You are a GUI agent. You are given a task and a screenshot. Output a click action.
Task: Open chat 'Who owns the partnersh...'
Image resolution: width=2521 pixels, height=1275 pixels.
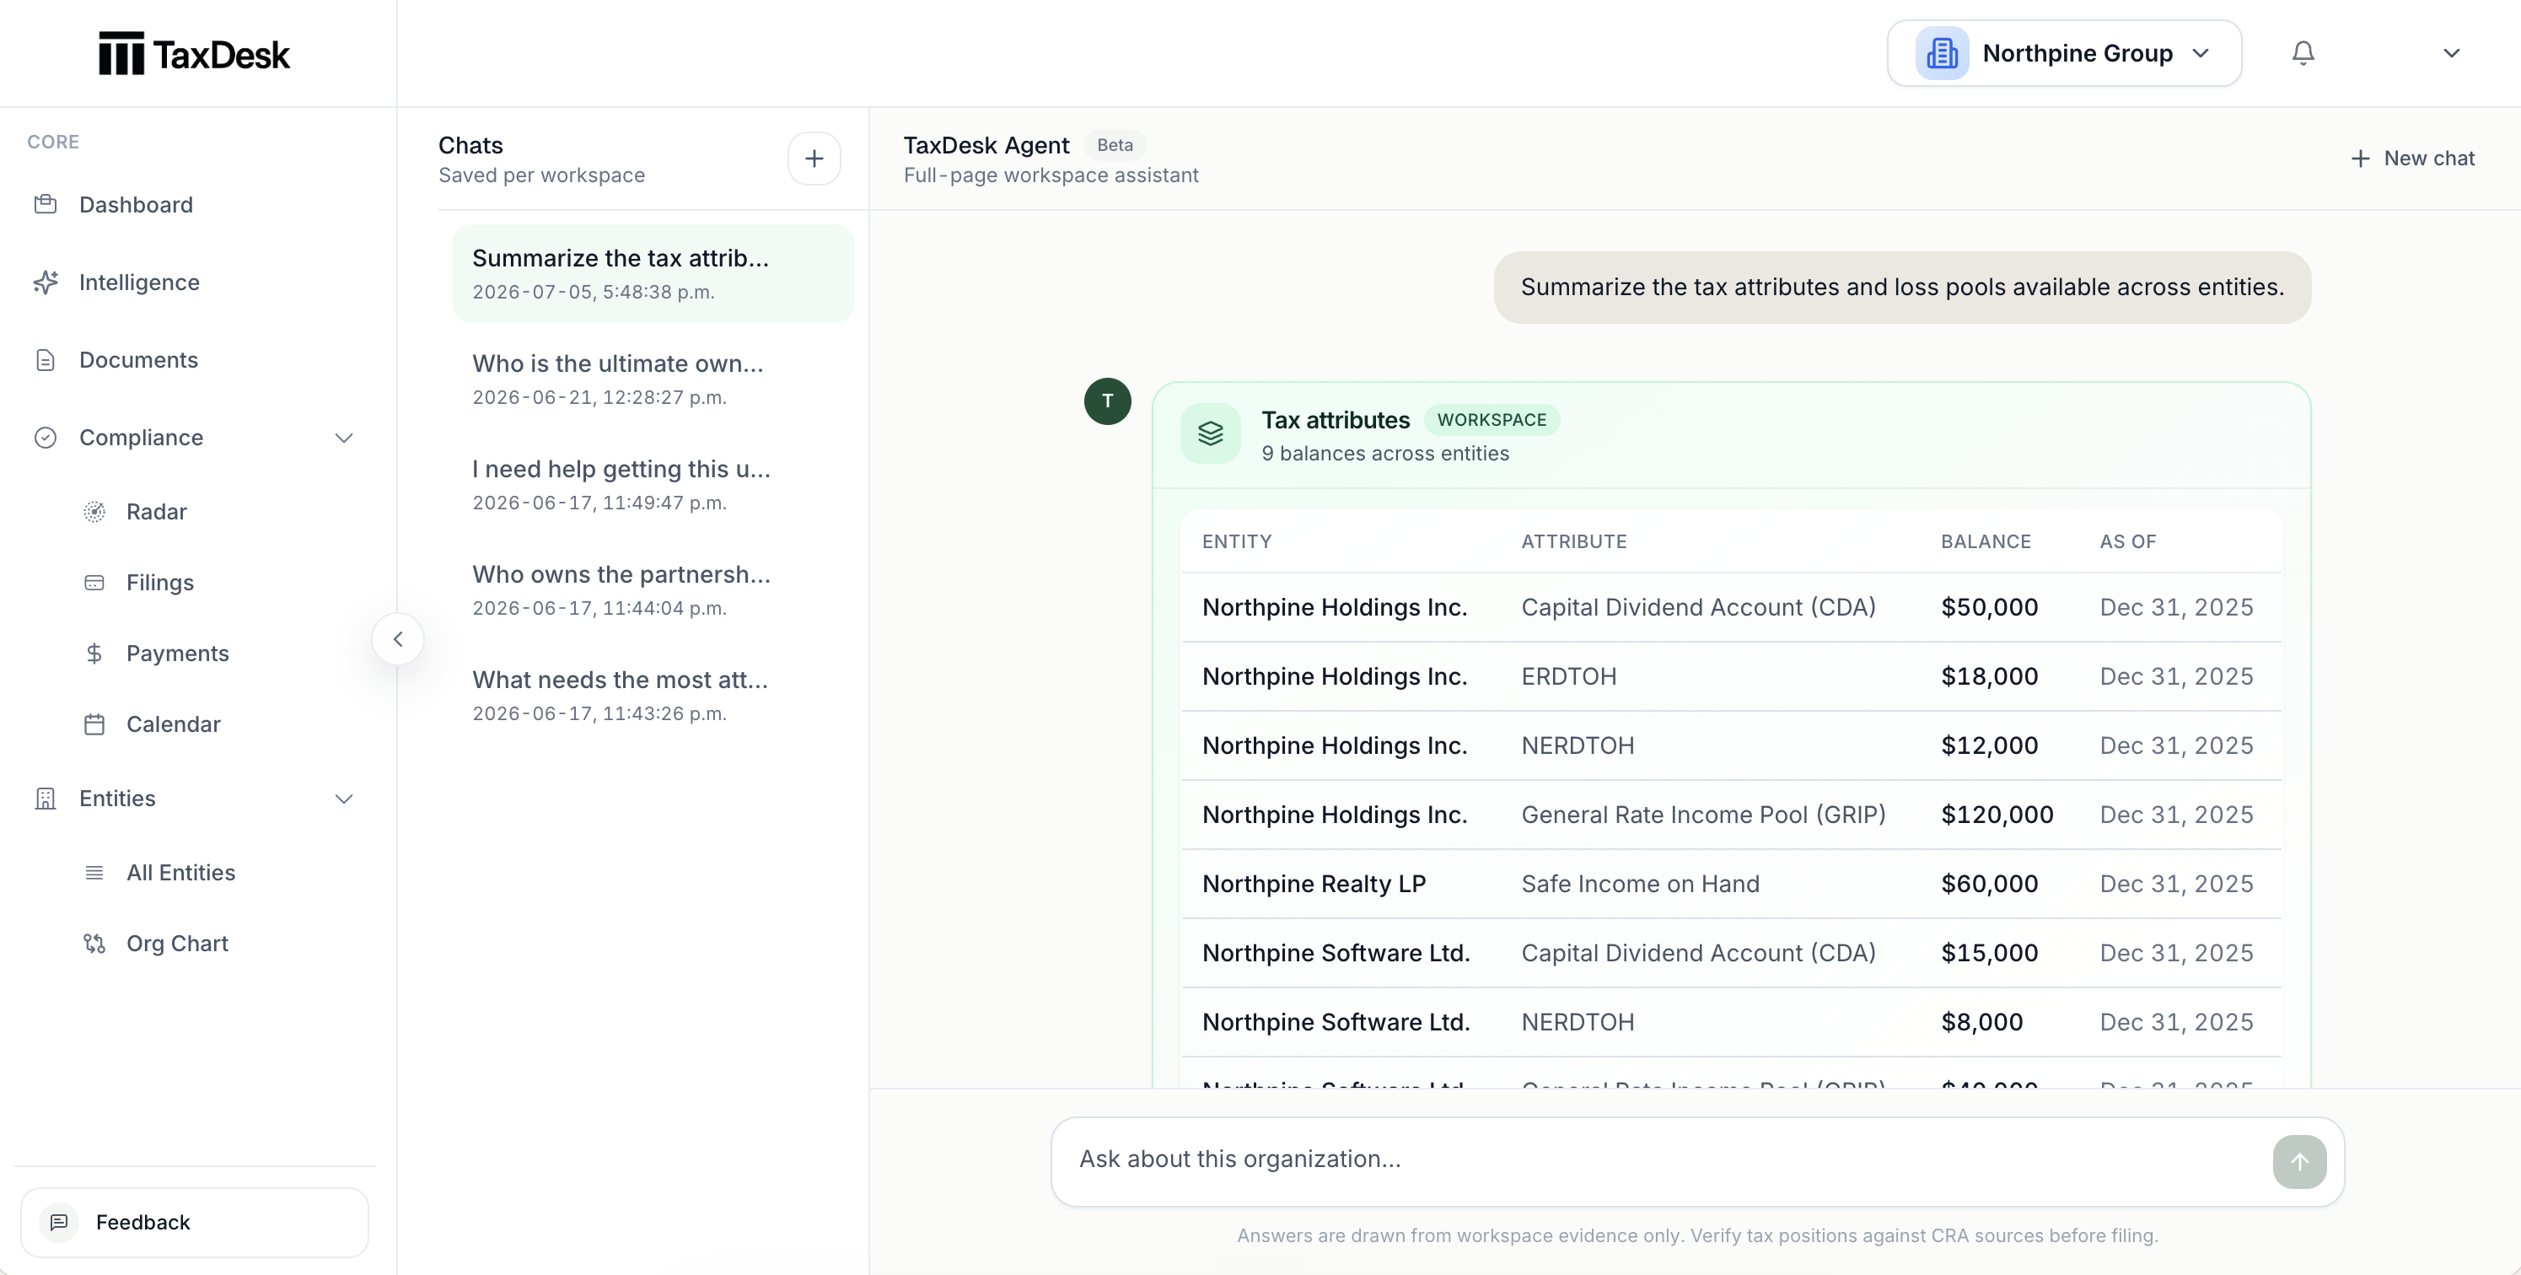(653, 589)
